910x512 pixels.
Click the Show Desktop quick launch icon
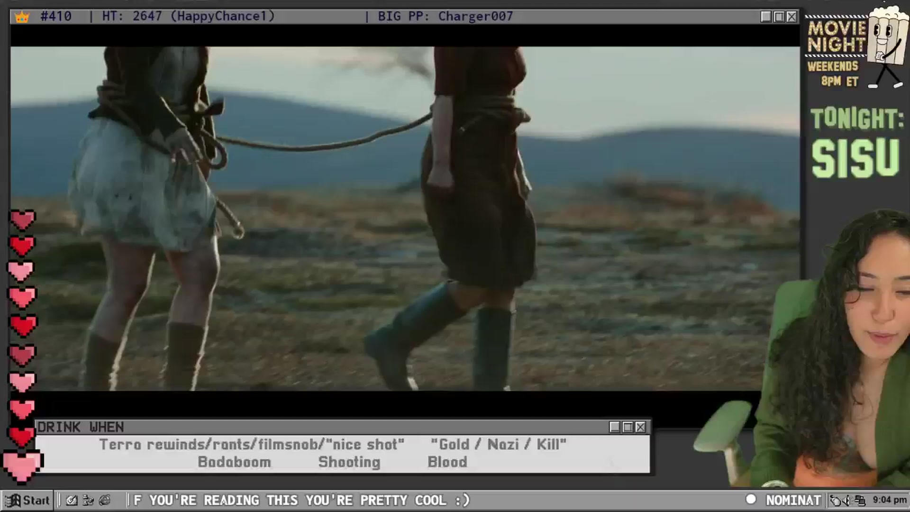coord(72,500)
